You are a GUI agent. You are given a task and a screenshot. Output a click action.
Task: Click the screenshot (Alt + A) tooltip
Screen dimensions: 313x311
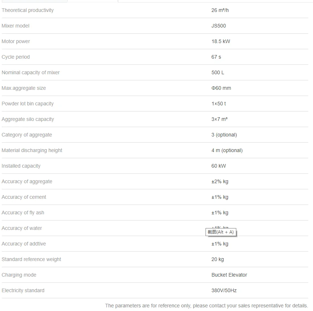221,232
